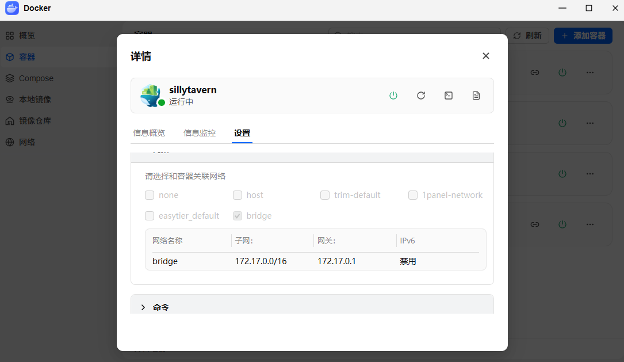This screenshot has width=624, height=362.
Task: Open more options on first container row
Action: point(590,73)
